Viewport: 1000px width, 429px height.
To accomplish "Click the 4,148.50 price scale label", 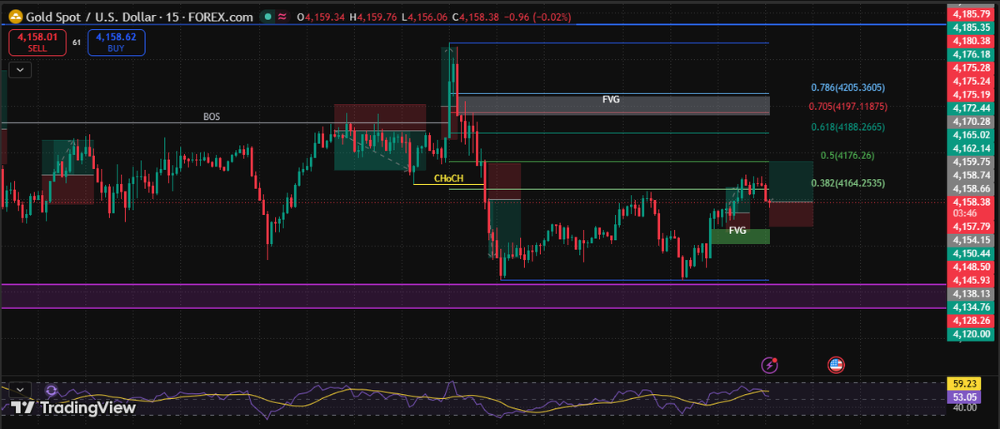I will 969,267.
